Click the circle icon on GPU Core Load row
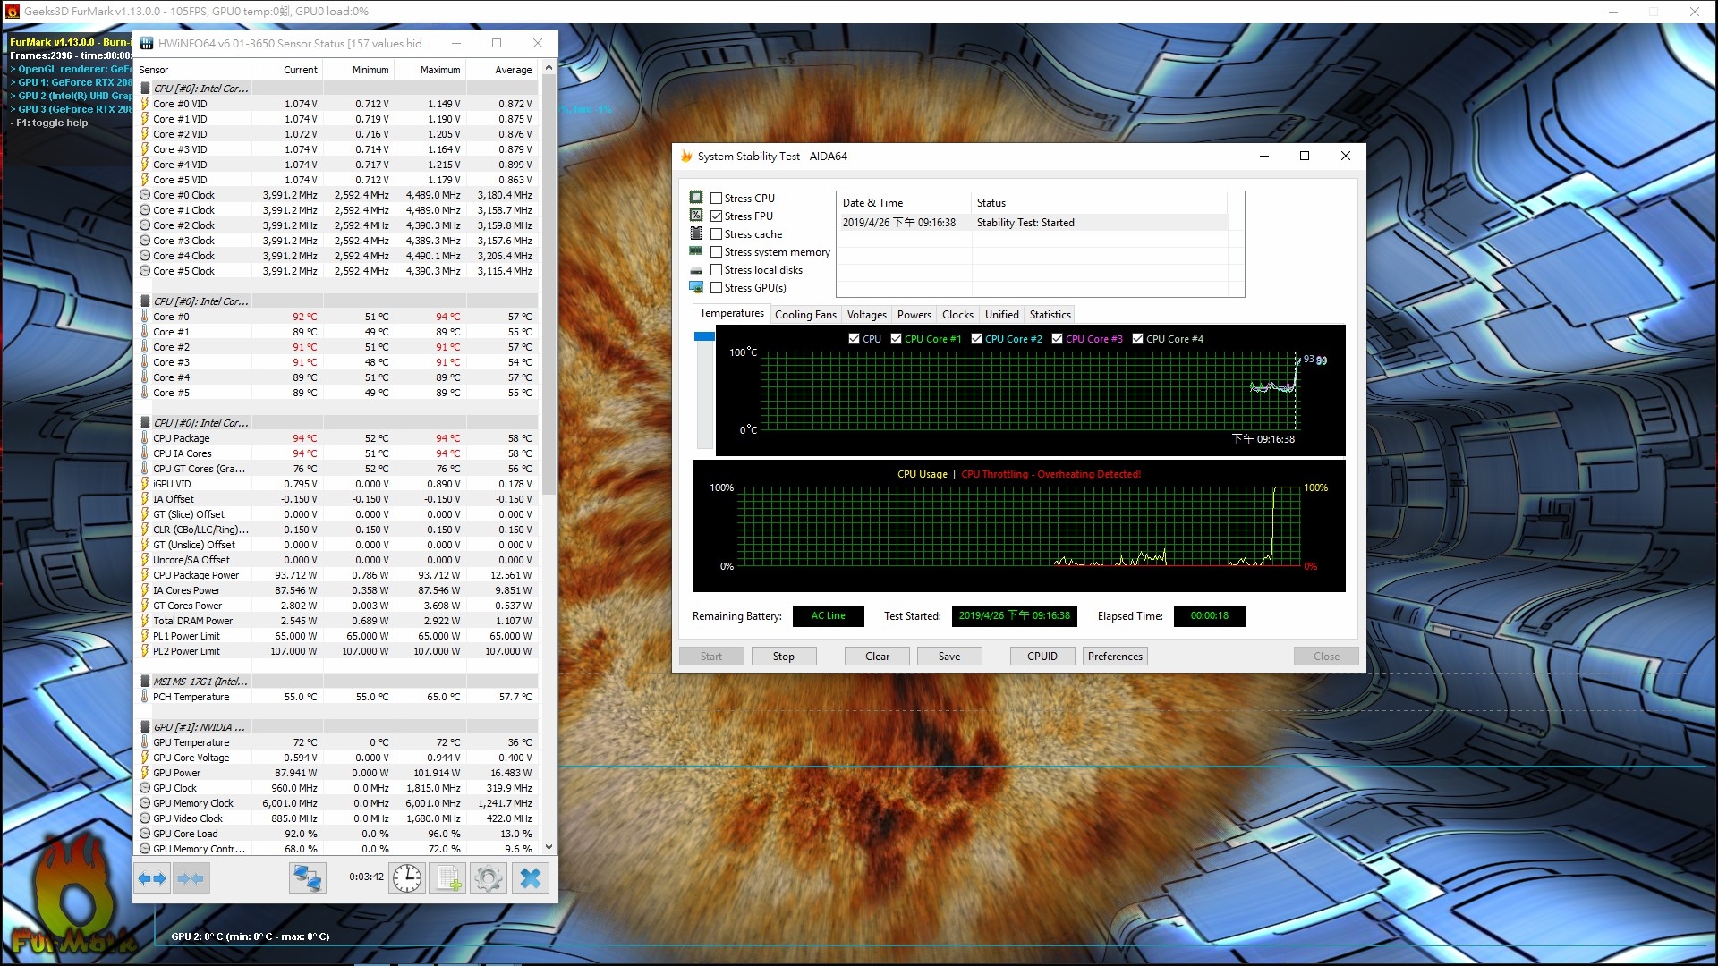The width and height of the screenshot is (1718, 966). click(145, 834)
